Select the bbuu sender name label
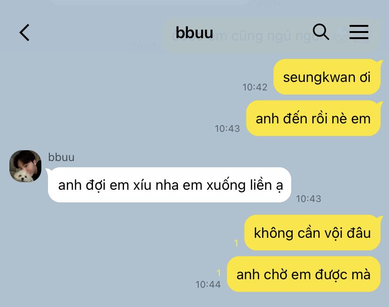This screenshot has height=307, width=389. pyautogui.click(x=61, y=157)
